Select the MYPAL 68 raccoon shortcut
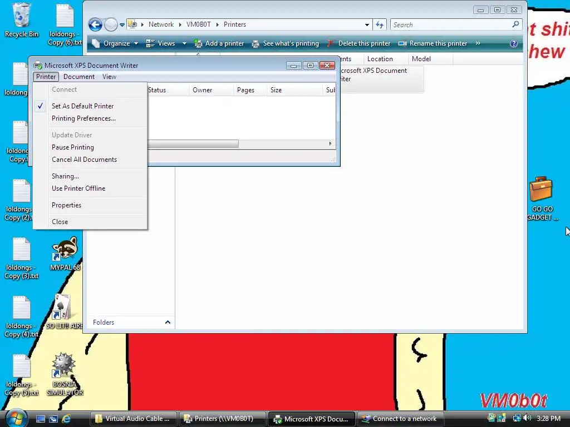Screen dimensions: 570x427 [65, 254]
